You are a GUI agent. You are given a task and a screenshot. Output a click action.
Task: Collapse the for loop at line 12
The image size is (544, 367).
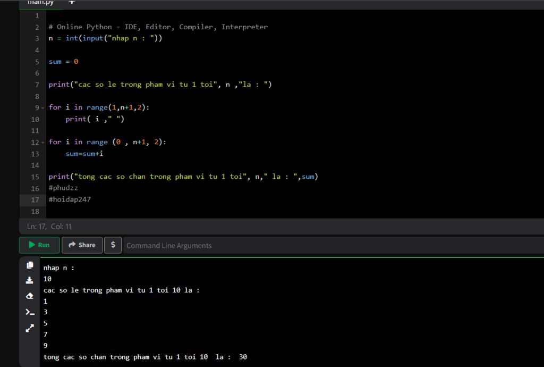point(43,143)
